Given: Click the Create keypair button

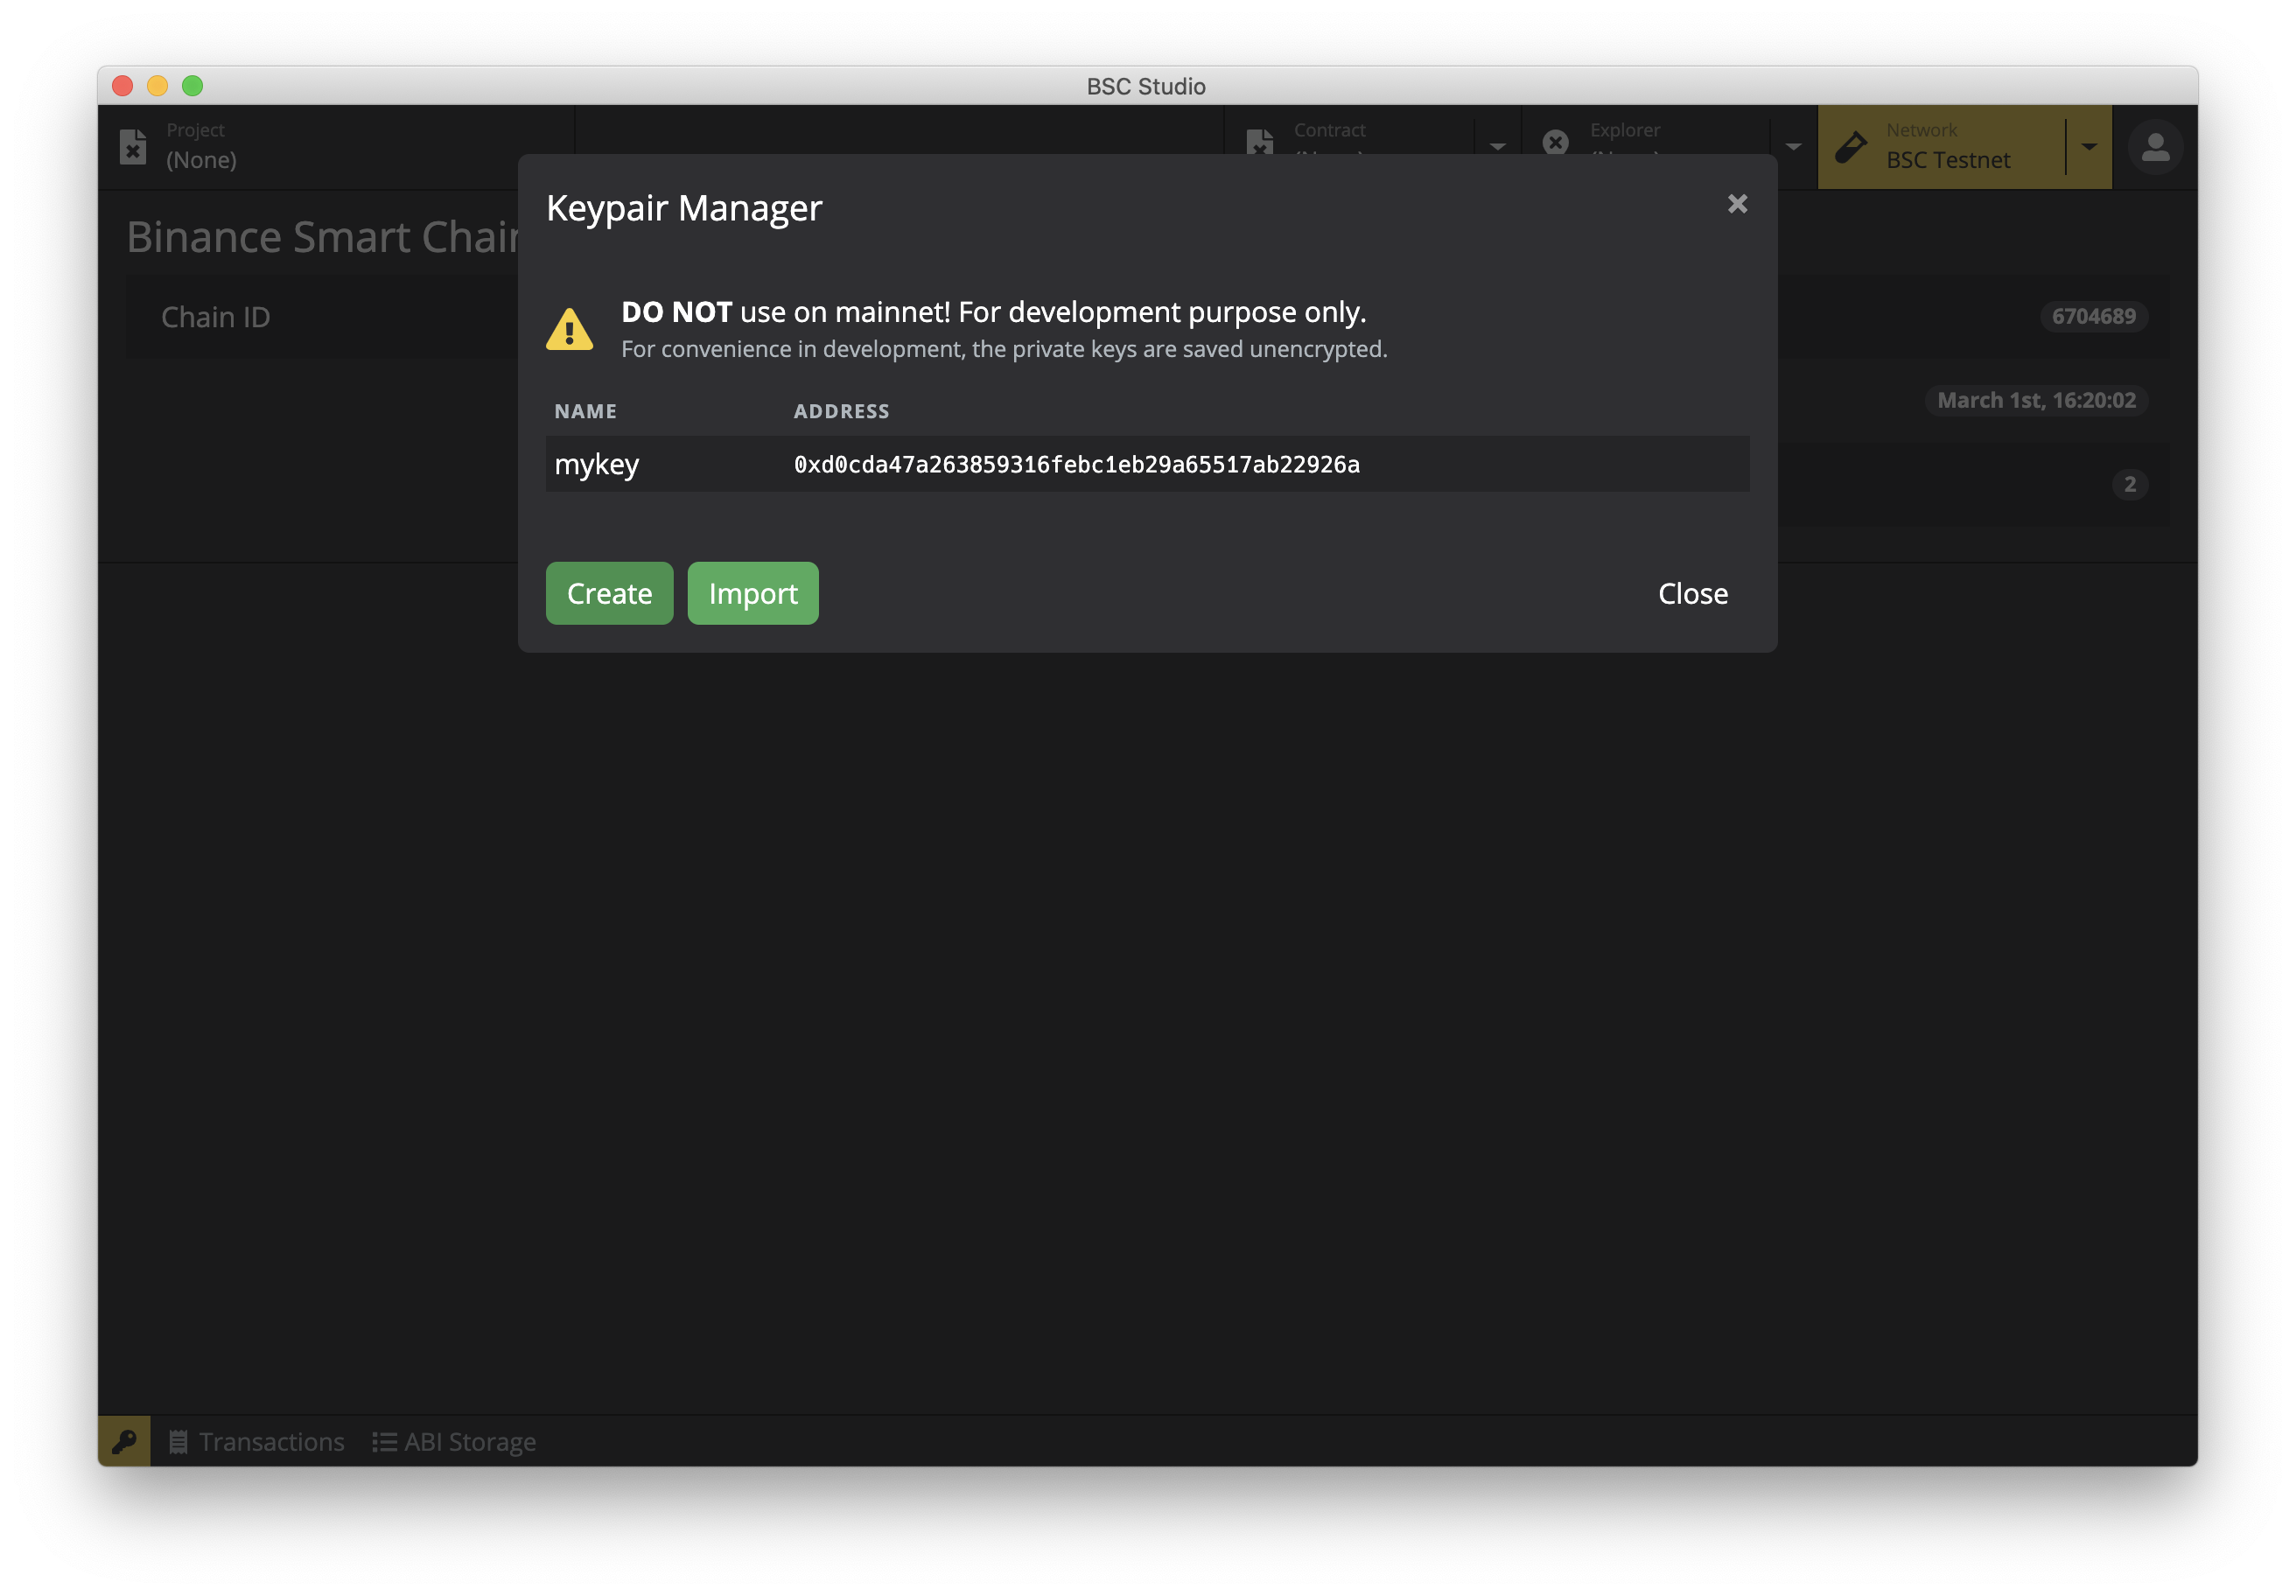Looking at the screenshot, I should (609, 593).
